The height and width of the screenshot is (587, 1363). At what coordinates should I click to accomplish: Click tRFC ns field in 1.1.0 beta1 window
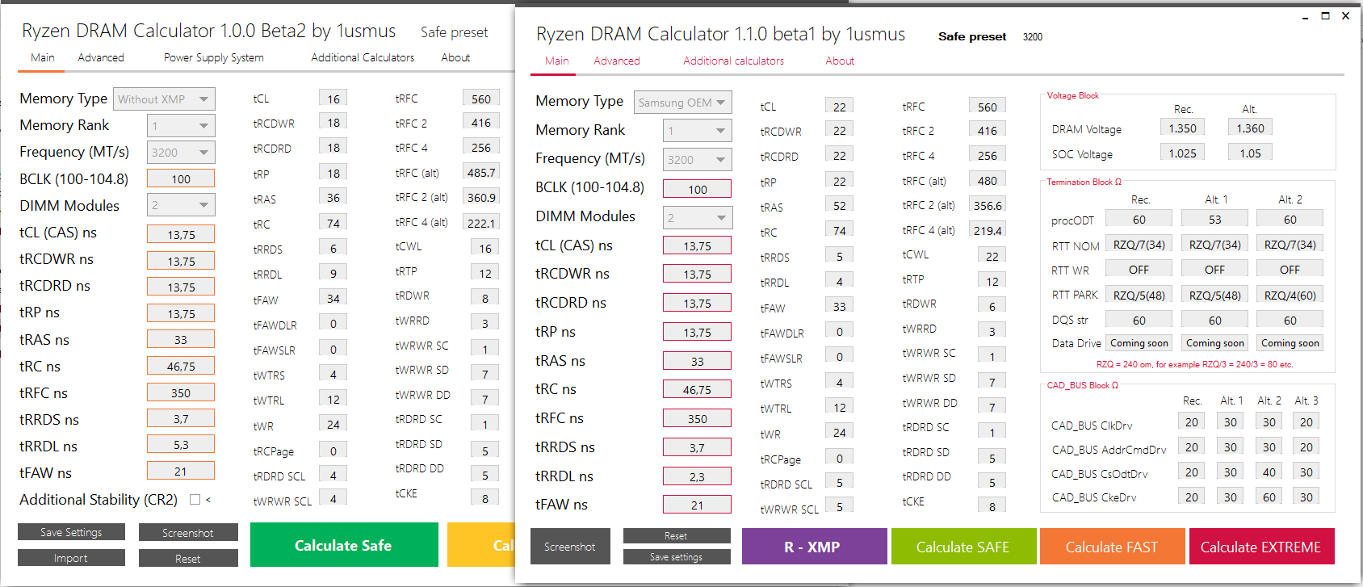pyautogui.click(x=698, y=418)
